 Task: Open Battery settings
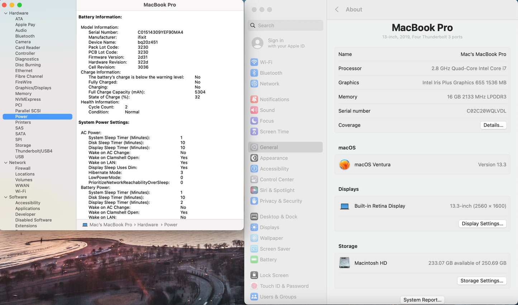(x=267, y=259)
